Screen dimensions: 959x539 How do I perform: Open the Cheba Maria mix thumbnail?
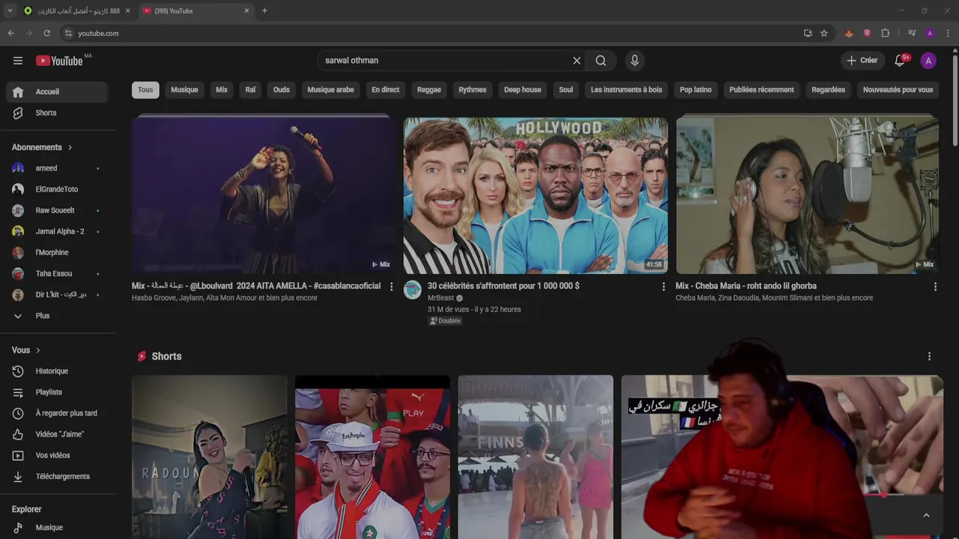coord(807,195)
